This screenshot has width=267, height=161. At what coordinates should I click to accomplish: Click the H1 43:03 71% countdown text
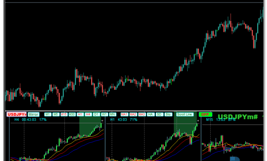pyautogui.click(x=124, y=119)
